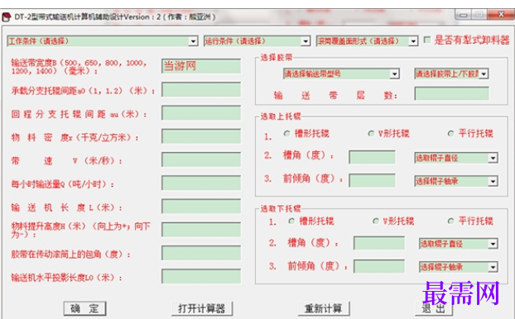Click the application icon in title bar
Viewport: 515px width, 319px height.
pyautogui.click(x=7, y=17)
